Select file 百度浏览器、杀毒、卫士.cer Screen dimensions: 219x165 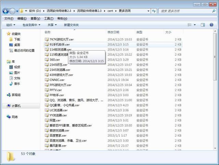click(x=113, y=141)
